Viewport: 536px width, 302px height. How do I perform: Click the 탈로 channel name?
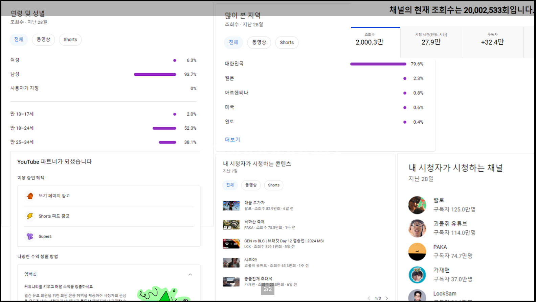[x=439, y=200]
